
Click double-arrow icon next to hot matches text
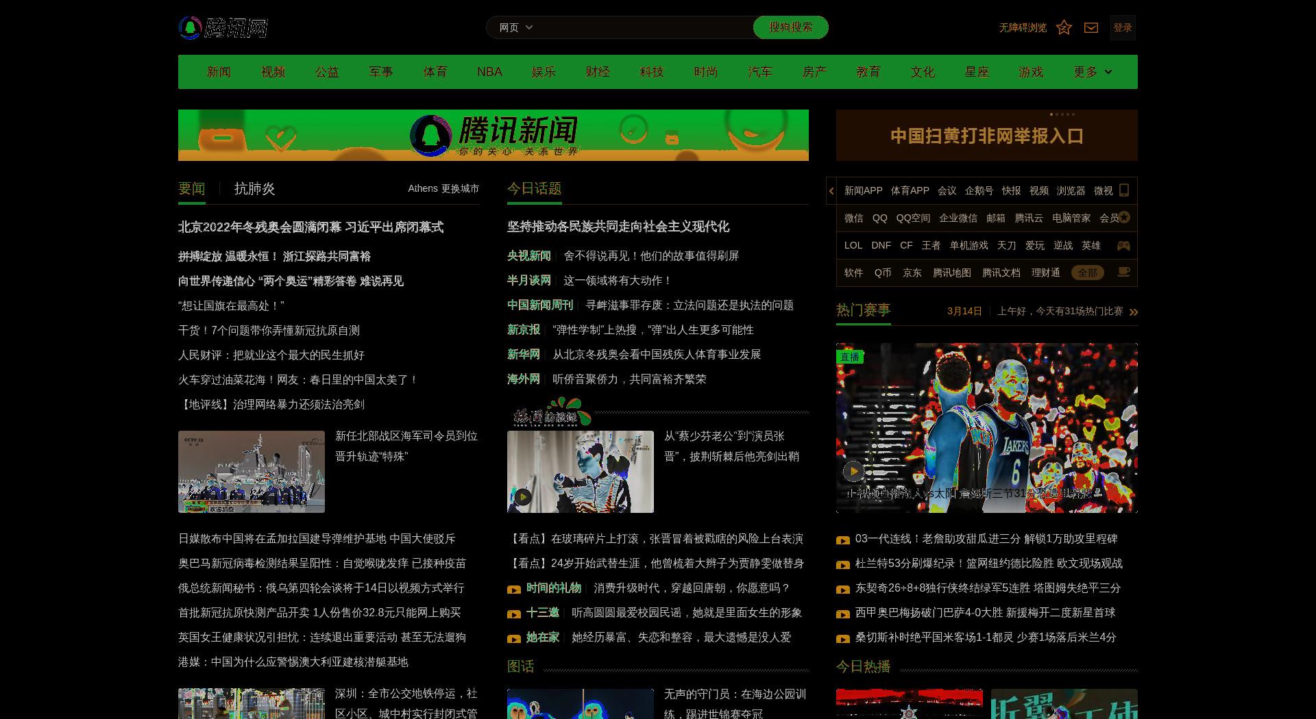(1133, 312)
